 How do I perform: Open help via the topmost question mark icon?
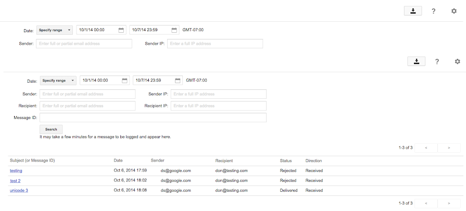pos(433,11)
